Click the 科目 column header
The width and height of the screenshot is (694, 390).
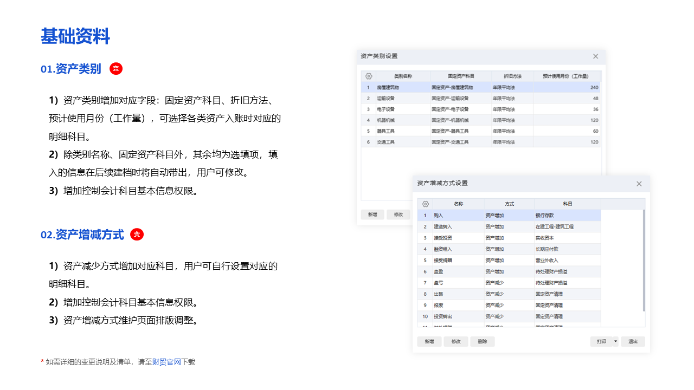click(x=567, y=204)
